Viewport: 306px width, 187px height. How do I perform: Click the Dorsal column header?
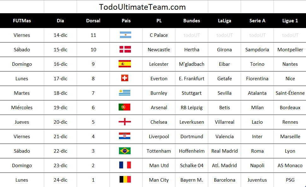coord(93,21)
